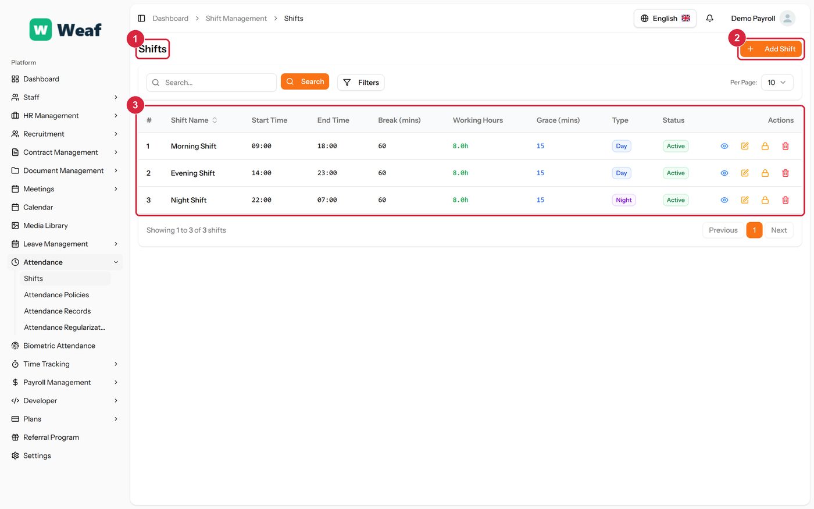Viewport: 814px width, 509px height.
Task: Expand the Recruitment chevron
Action: [x=116, y=134]
